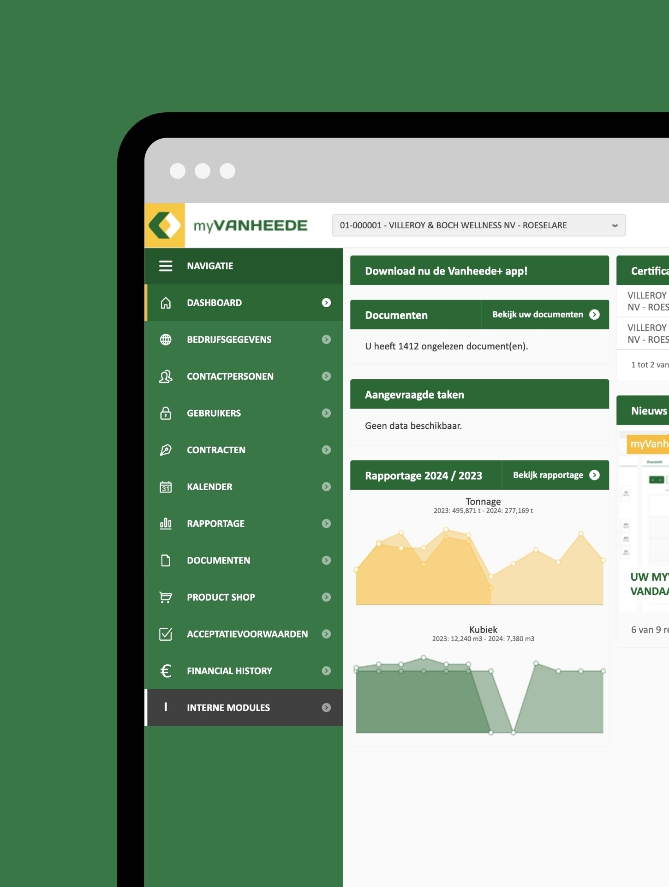Click Bekijk uw documenten link

click(x=538, y=315)
